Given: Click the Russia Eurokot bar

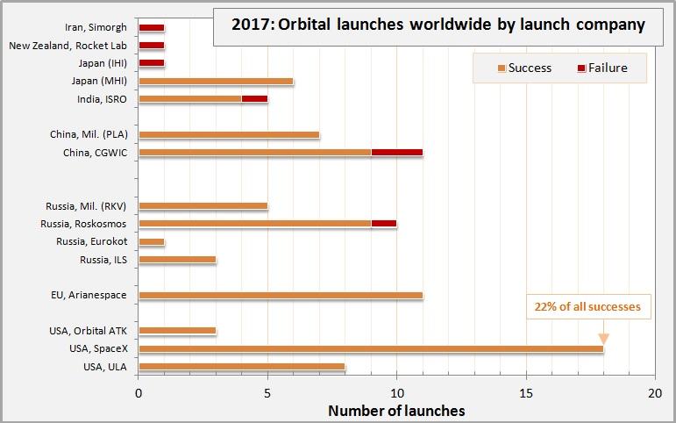Looking at the screenshot, I should tap(152, 241).
